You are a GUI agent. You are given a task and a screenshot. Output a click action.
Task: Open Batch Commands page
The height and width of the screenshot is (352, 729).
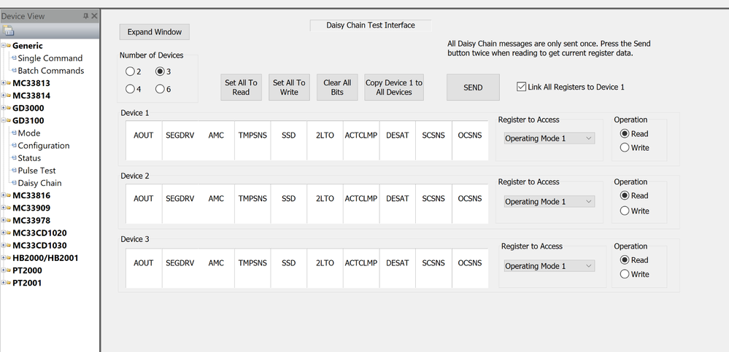coord(50,71)
